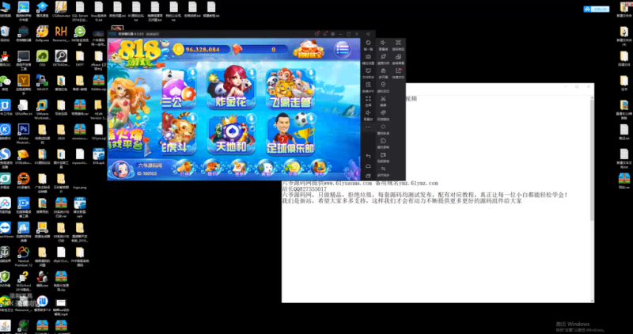Select Adobe Photoshop desktop shortcut
Image resolution: width=633 pixels, height=334 pixels.
click(x=24, y=134)
